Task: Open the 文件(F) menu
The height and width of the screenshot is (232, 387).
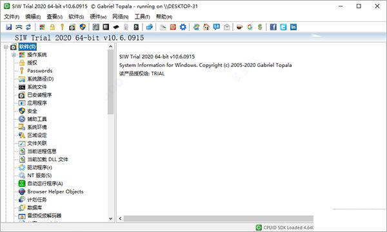Action: click(x=12, y=17)
